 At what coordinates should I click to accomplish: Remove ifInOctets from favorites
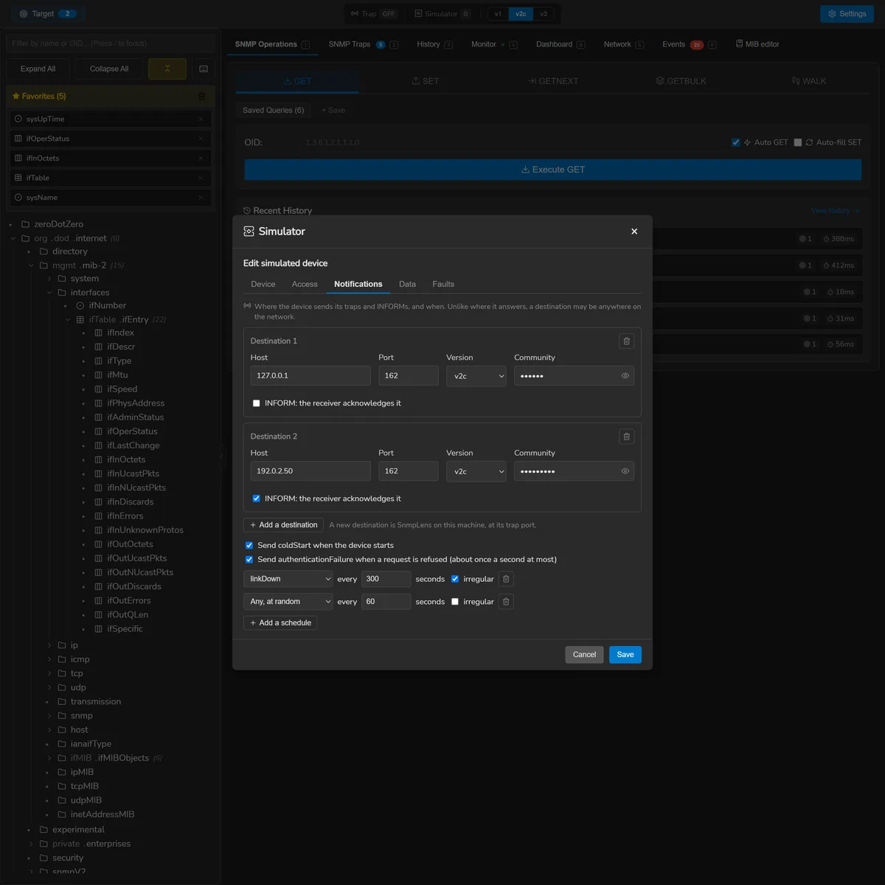[201, 158]
